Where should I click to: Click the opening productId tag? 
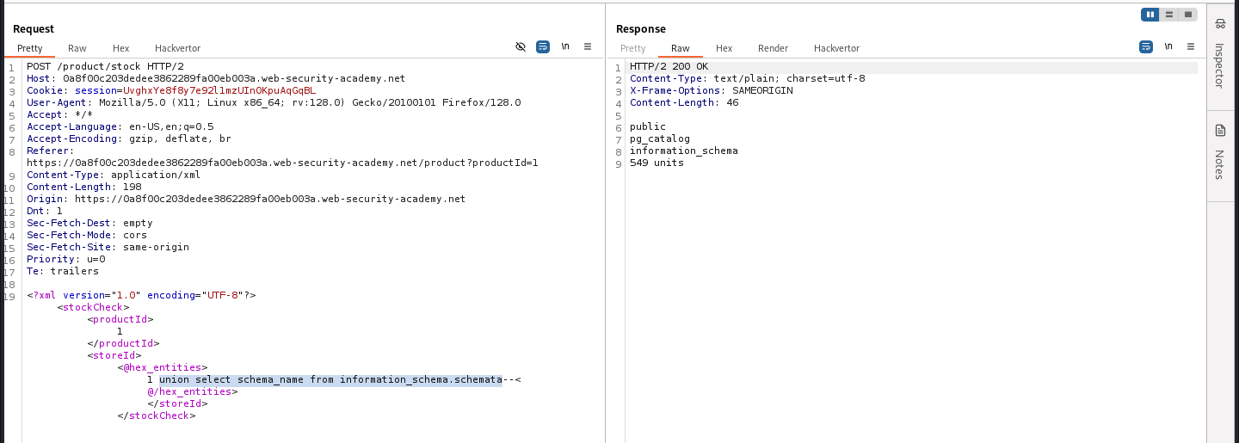pyautogui.click(x=120, y=319)
